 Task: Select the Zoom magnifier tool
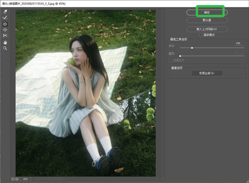[5, 48]
